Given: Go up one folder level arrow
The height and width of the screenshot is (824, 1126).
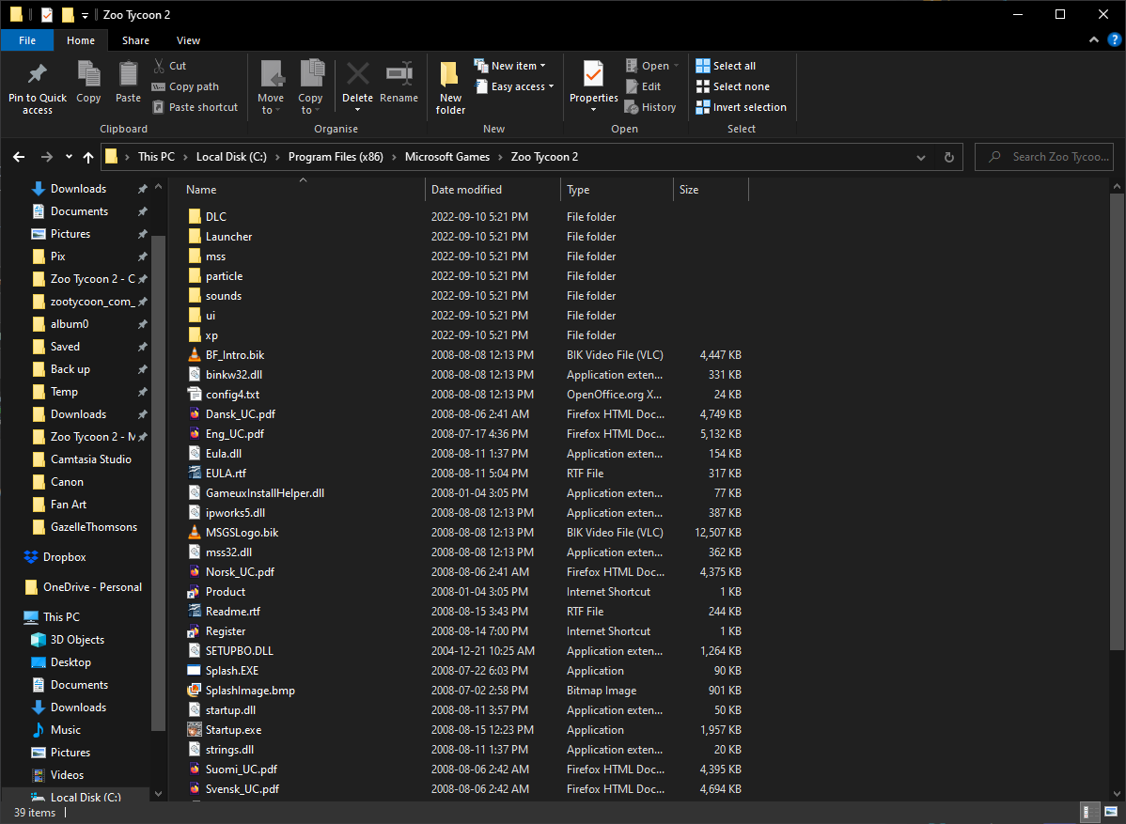Looking at the screenshot, I should pyautogui.click(x=87, y=157).
